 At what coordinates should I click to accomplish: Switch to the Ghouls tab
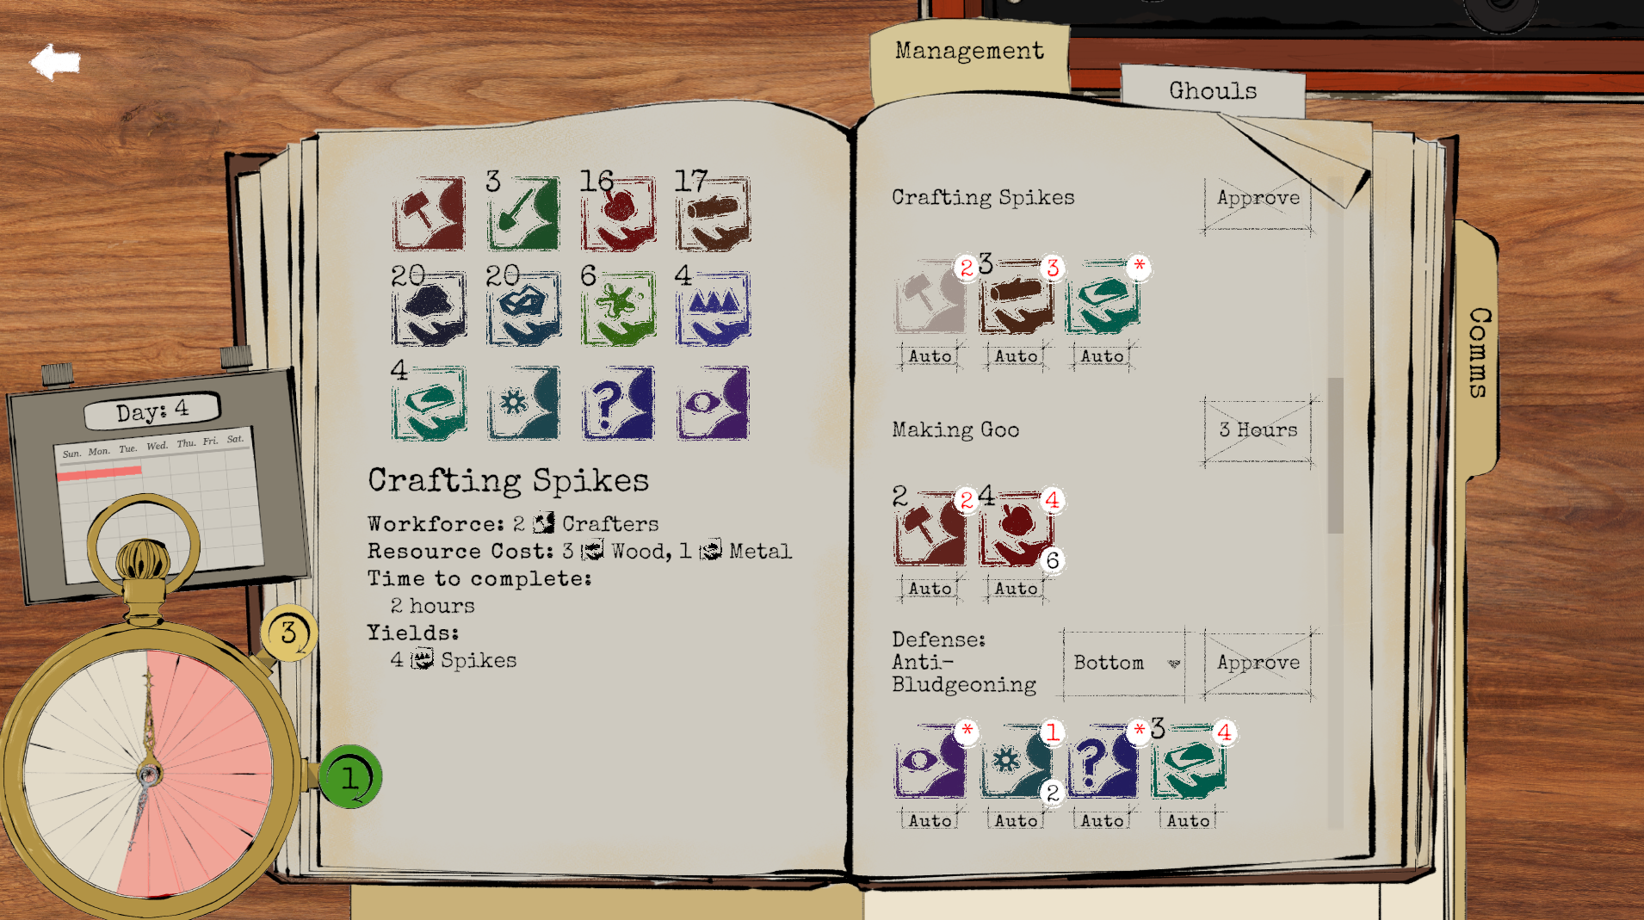(x=1213, y=91)
